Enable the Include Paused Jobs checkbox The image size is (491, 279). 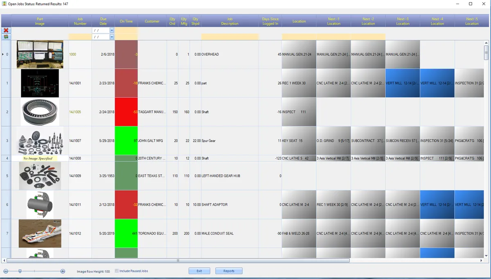[x=117, y=271]
